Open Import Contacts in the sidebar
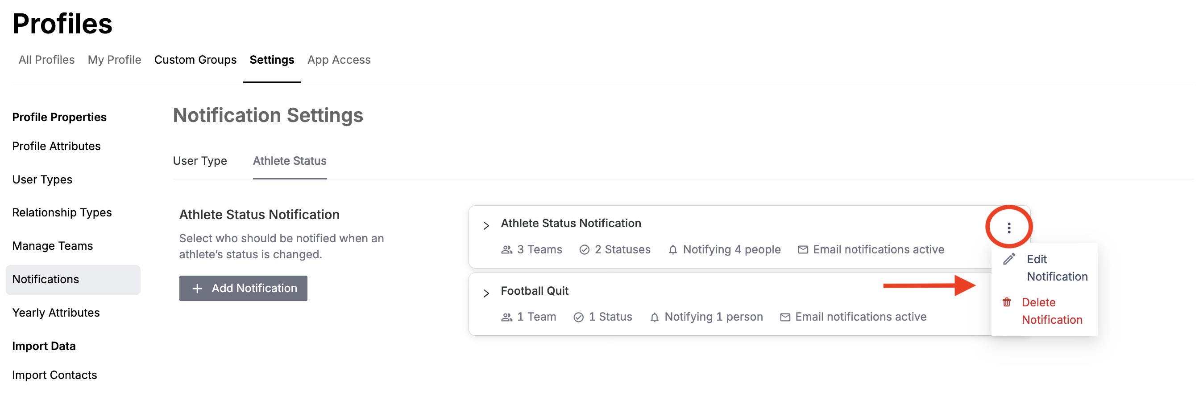This screenshot has height=399, width=1203. click(54, 375)
